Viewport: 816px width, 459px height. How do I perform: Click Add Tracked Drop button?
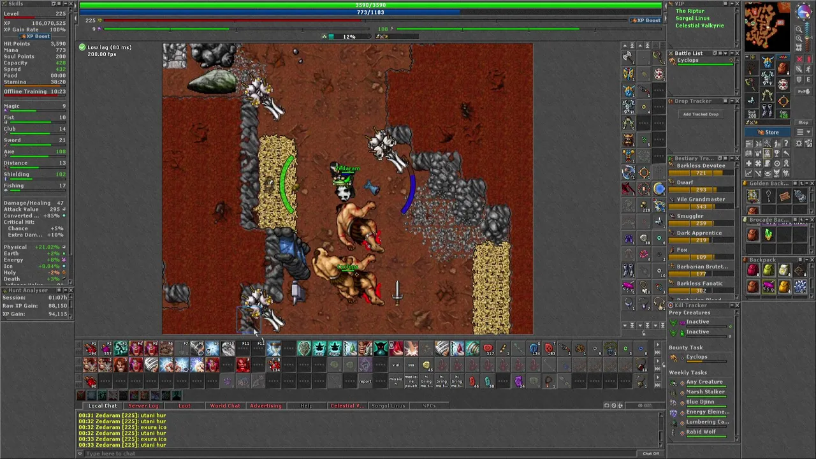click(x=701, y=114)
